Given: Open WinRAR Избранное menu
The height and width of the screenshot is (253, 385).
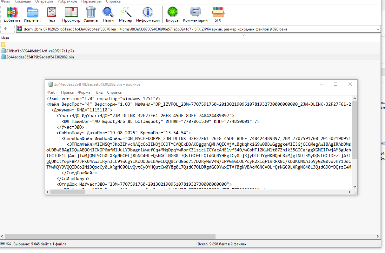Looking at the screenshot, I should click(x=67, y=2).
